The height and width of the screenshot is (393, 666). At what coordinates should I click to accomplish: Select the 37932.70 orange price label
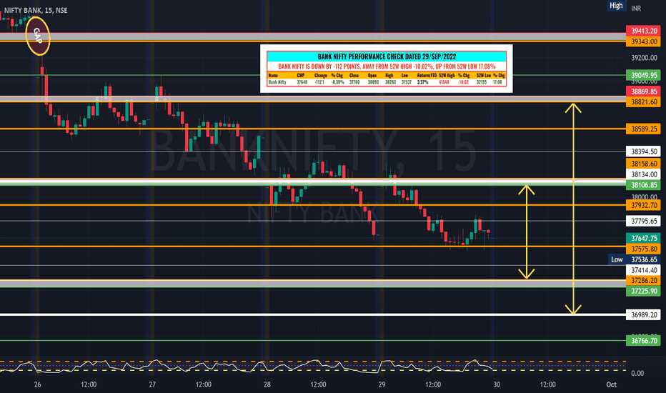coord(643,205)
